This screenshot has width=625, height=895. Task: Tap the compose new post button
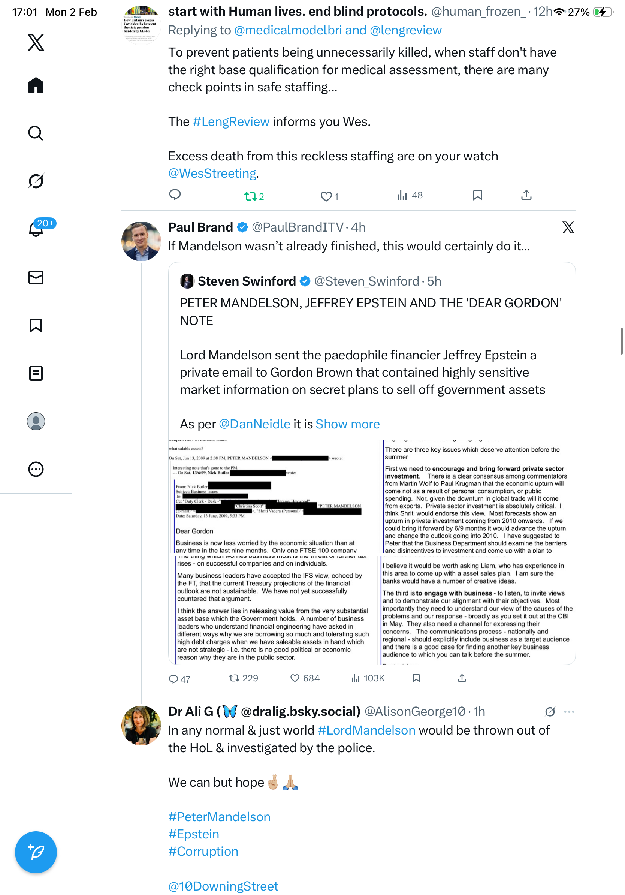point(36,852)
